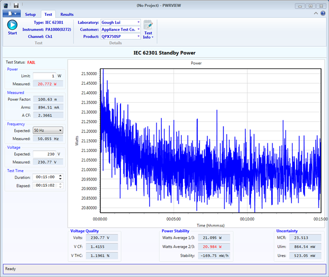Expand the Laboratory dropdown

click(x=138, y=23)
